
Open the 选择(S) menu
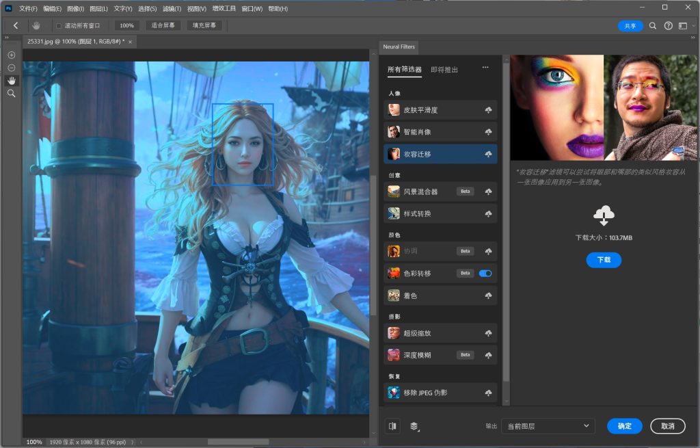point(148,8)
